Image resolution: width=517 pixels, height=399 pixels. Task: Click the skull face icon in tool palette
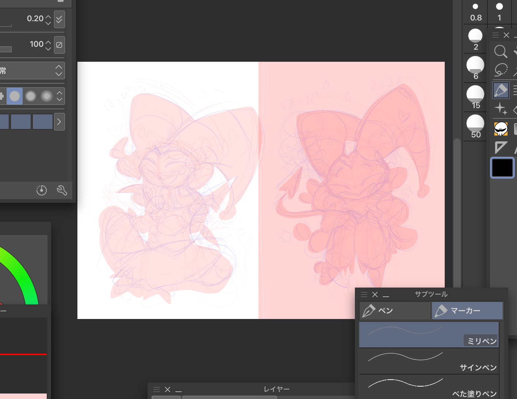[501, 129]
